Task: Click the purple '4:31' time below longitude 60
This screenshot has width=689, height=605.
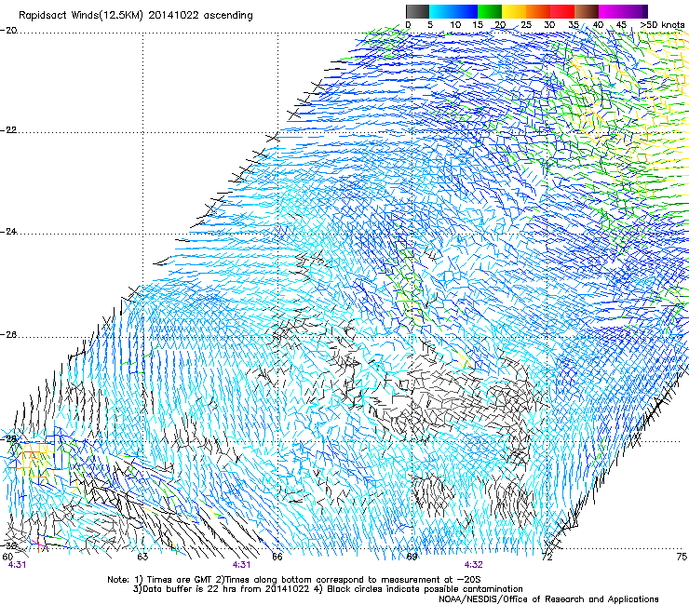Action: coord(17,565)
